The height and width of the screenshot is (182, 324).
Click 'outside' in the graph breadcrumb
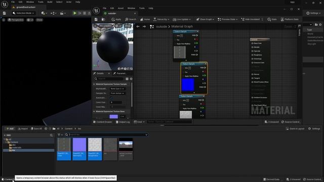click(161, 27)
